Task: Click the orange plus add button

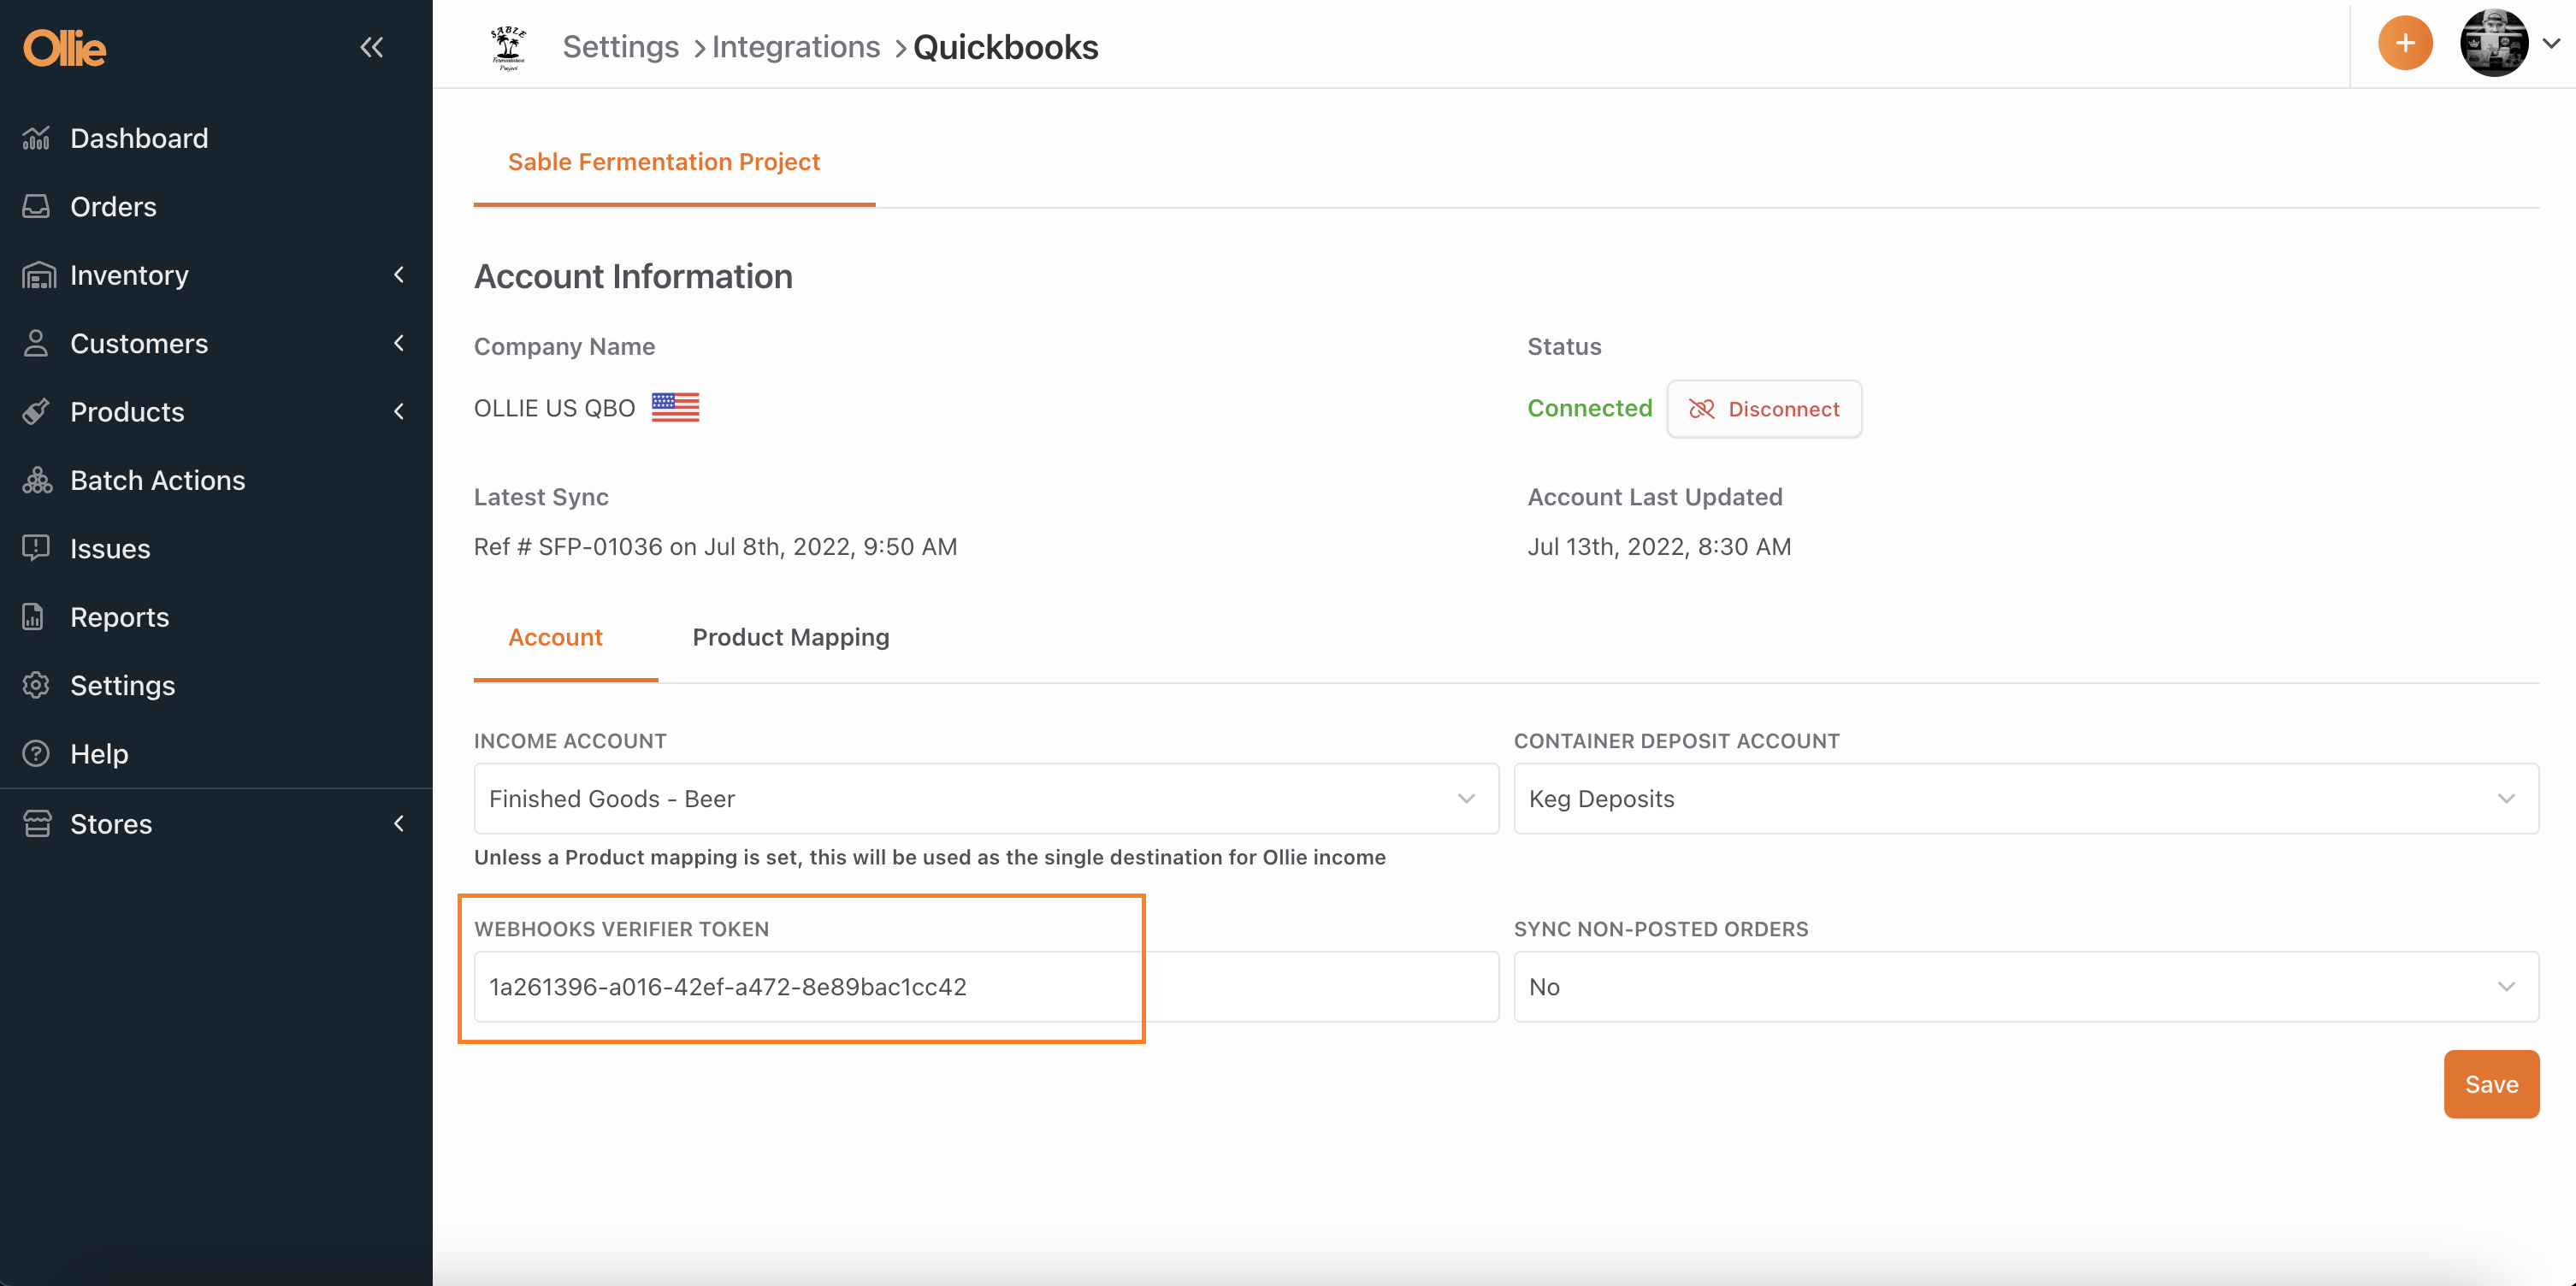Action: tap(2405, 43)
